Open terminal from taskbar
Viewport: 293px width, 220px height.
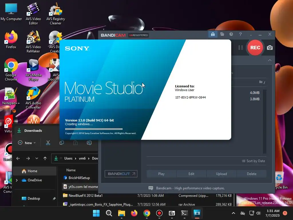tap(185, 213)
